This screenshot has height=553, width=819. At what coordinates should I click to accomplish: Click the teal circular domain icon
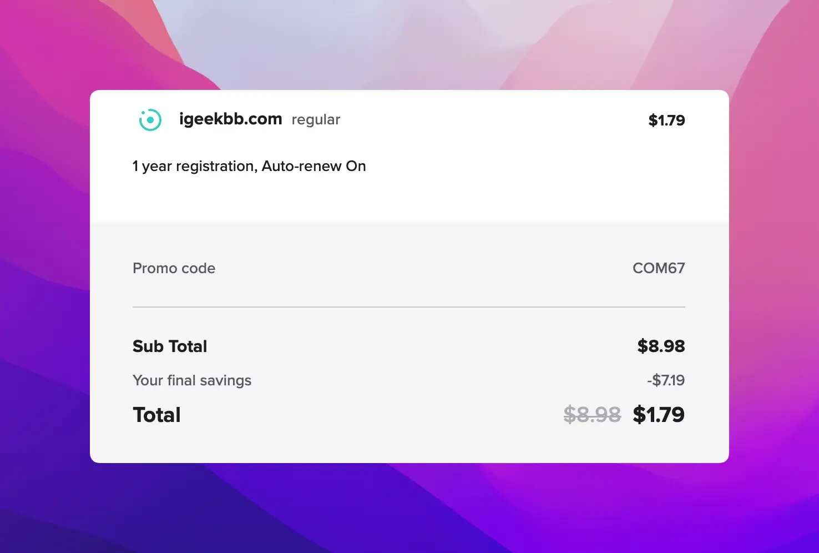click(x=150, y=120)
